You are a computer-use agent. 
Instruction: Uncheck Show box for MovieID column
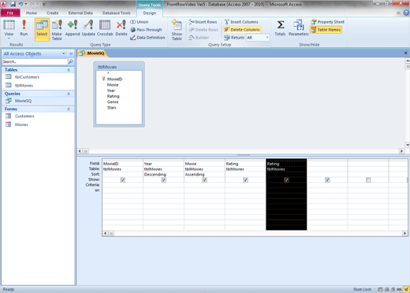click(x=123, y=180)
